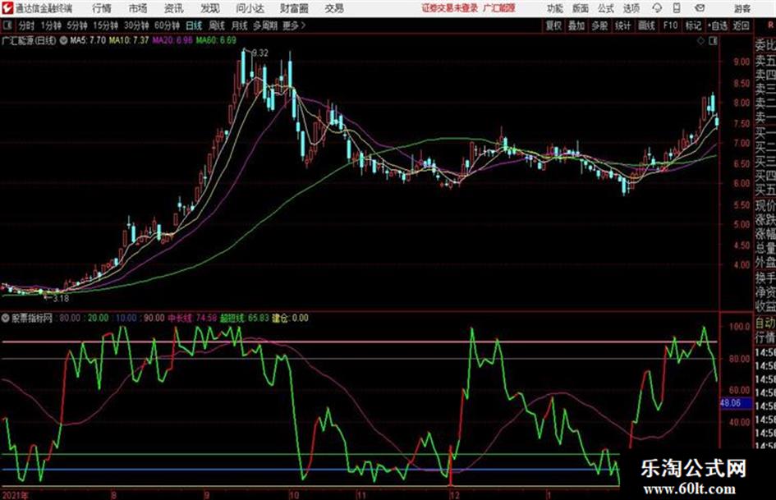Click the 广汇能源(日线) chart title
The width and height of the screenshot is (776, 500).
point(30,40)
